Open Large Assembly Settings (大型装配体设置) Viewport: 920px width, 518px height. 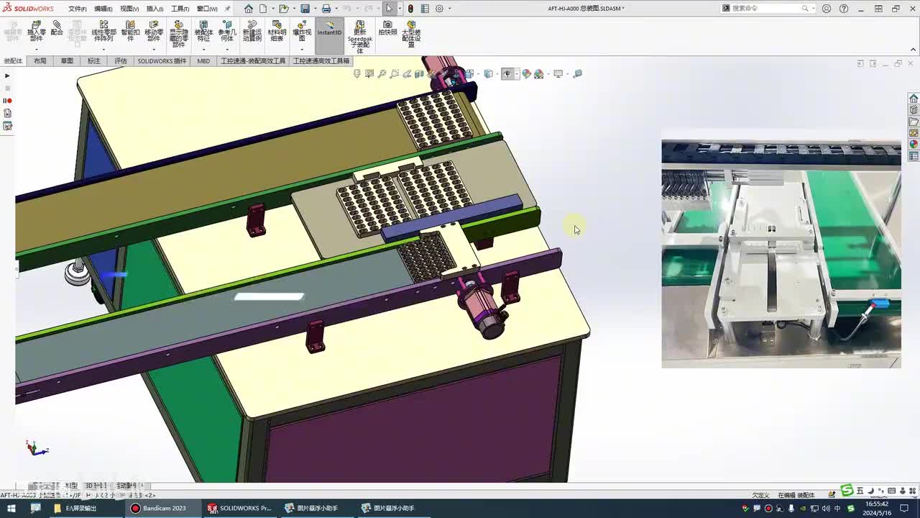(411, 34)
